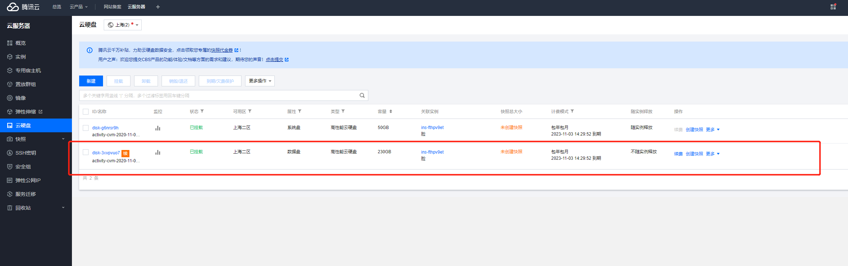
Task: Open the 快照代金券 link in the banner
Action: tap(222, 50)
